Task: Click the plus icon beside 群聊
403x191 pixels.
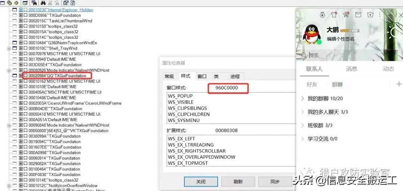Action: [399, 84]
